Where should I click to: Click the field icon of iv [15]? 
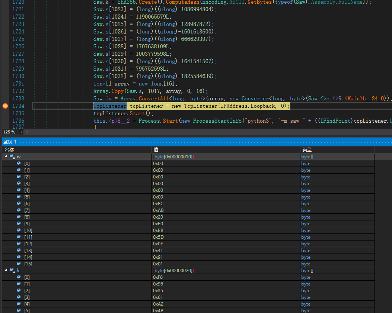point(19,264)
